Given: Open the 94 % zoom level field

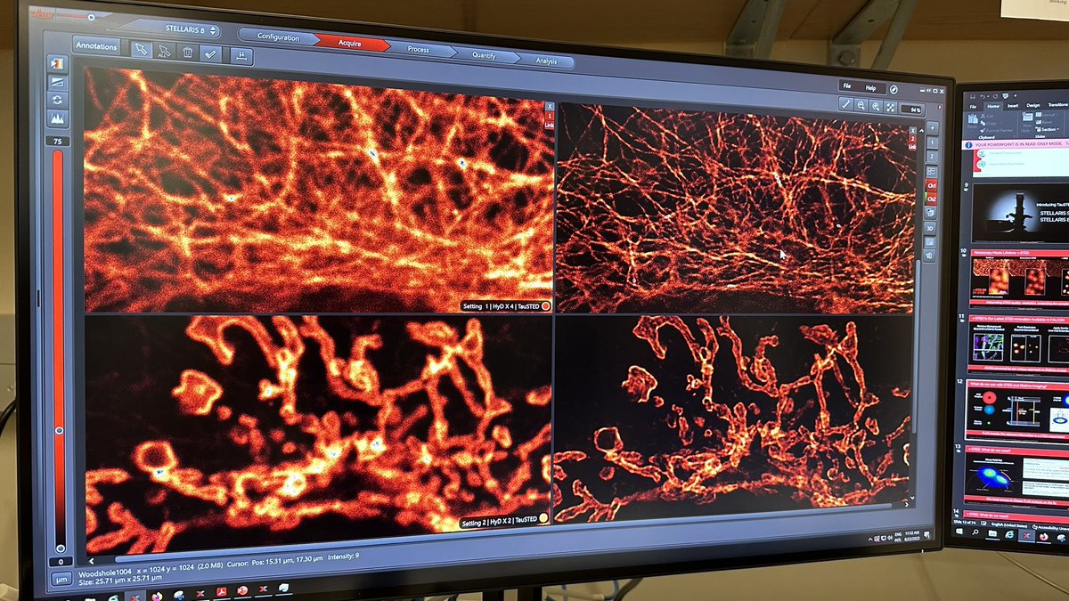Looking at the screenshot, I should point(910,110).
